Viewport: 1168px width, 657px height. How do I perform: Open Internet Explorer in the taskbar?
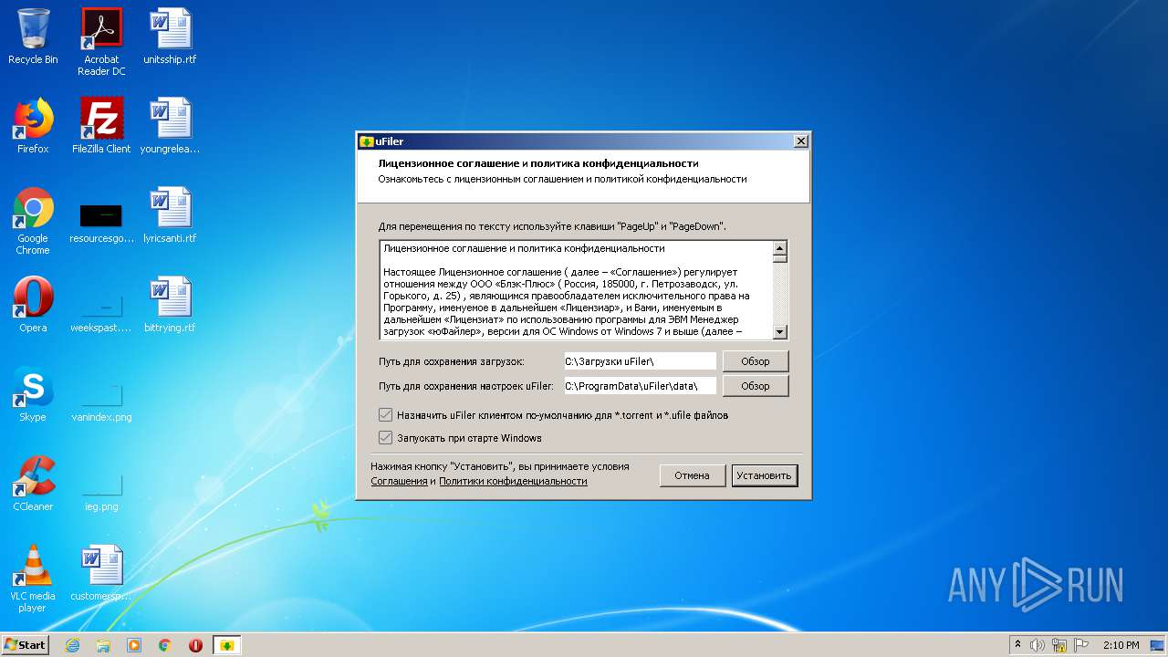[x=72, y=645]
